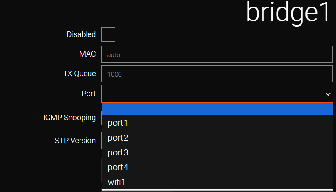Select the blank highlighted option in Port list
Image resolution: width=336 pixels, height=192 pixels.
(x=217, y=109)
